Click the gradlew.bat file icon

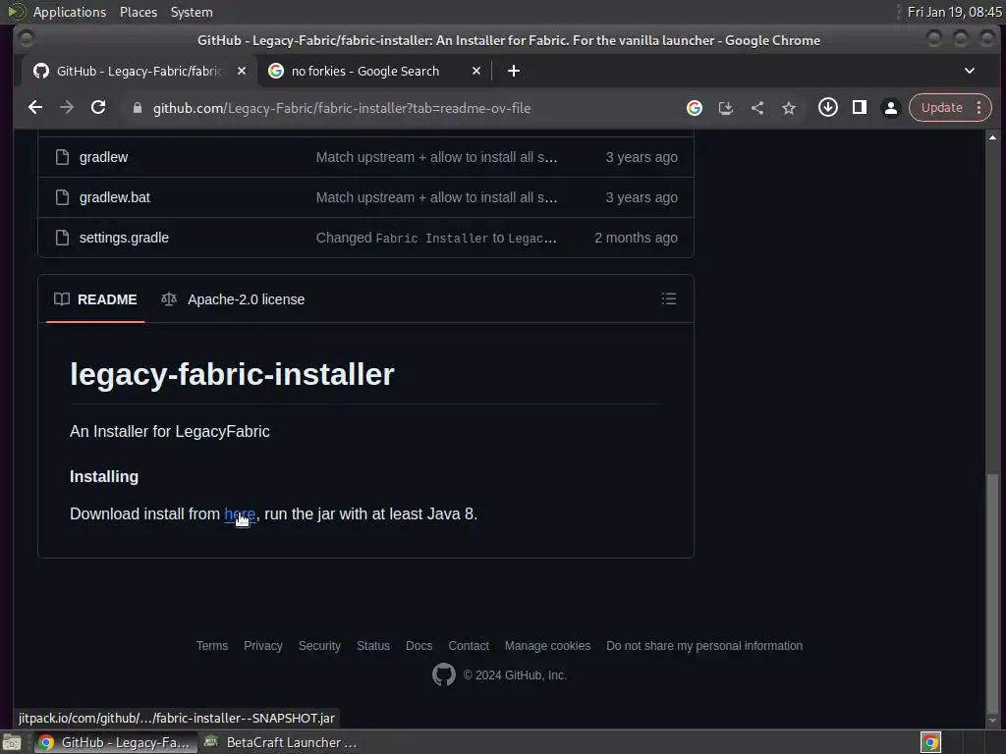point(62,197)
